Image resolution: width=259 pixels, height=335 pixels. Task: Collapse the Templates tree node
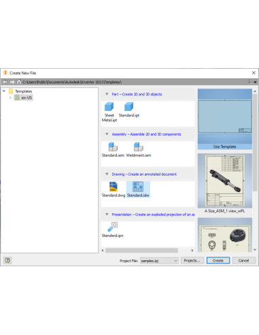click(x=4, y=91)
